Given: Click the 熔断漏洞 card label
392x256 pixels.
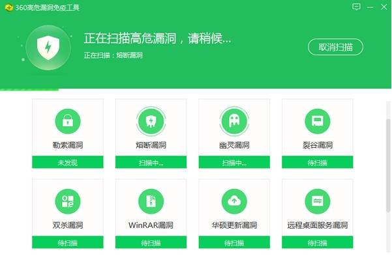Looking at the screenshot, I should click(151, 145).
